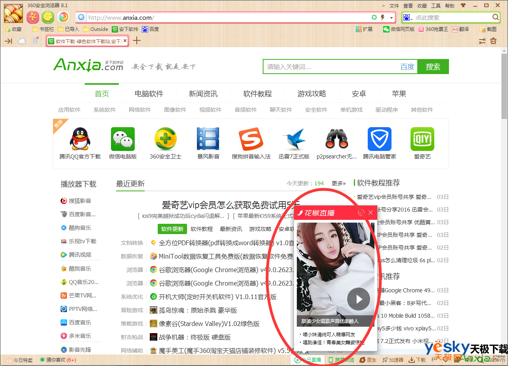The image size is (508, 366).
Task: Open 搜狗拼音输入法 app icon
Action: click(251, 139)
